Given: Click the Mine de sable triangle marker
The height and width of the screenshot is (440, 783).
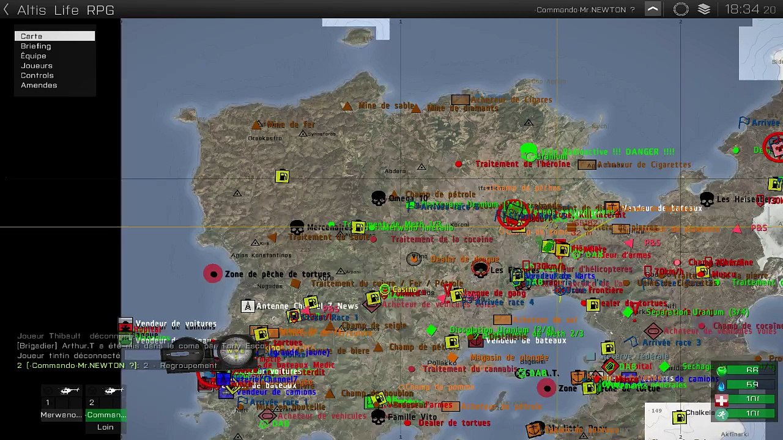Looking at the screenshot, I should (x=347, y=106).
